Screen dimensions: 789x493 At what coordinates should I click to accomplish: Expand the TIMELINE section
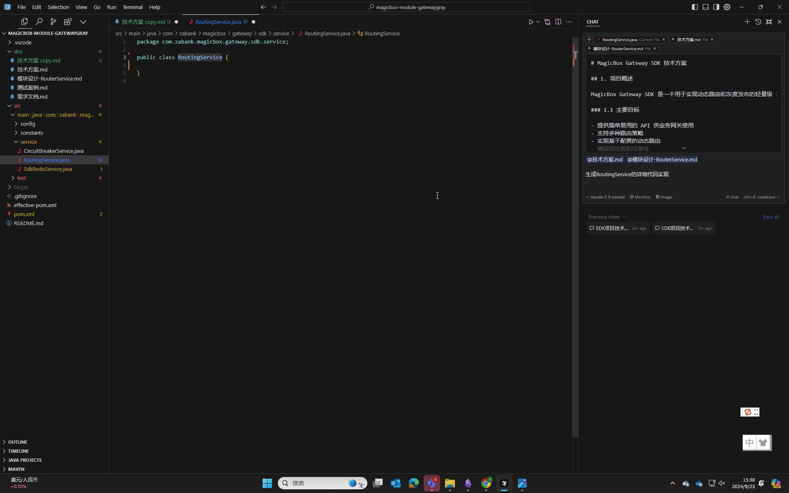pyautogui.click(x=18, y=451)
